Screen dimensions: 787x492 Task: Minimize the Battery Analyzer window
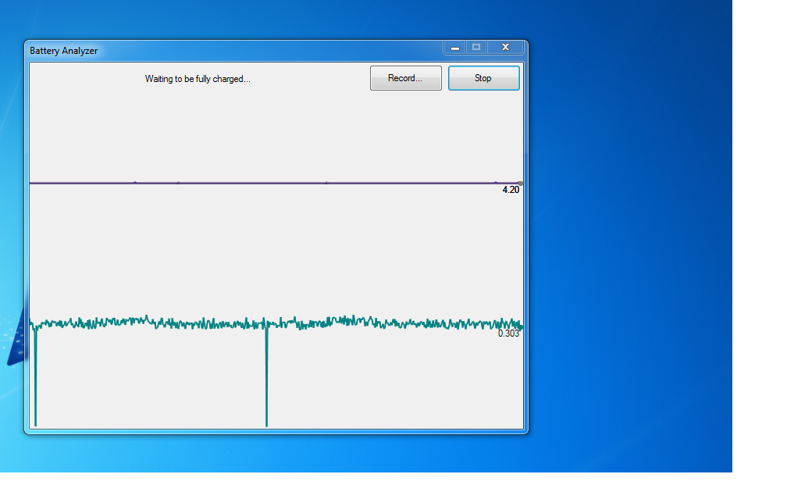(455, 48)
